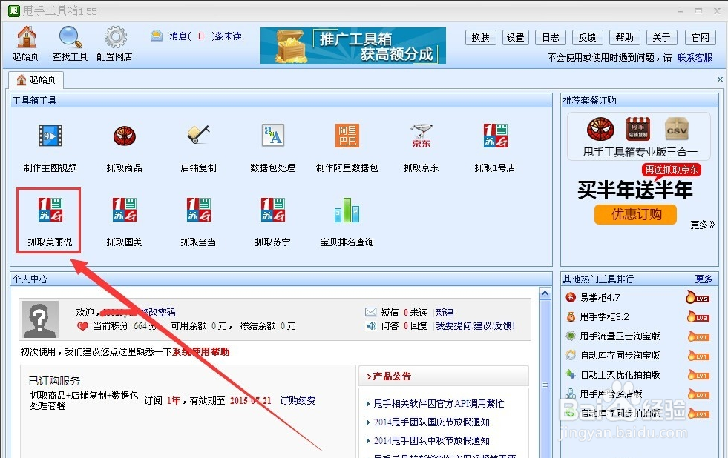Viewport: 728px width, 458px height.
Task: Open 2014甩手团队中秋节放假通知 announcement
Action: [x=432, y=441]
